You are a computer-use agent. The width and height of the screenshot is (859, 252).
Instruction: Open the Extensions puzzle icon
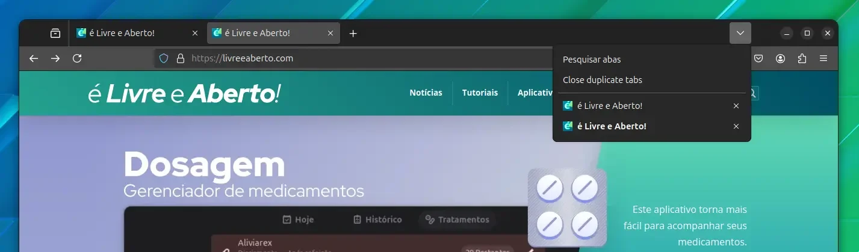(802, 58)
